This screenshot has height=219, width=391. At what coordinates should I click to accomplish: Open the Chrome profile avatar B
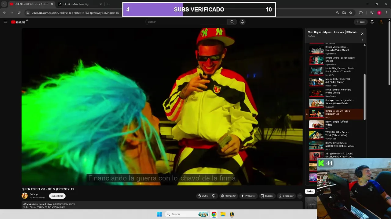(379, 13)
